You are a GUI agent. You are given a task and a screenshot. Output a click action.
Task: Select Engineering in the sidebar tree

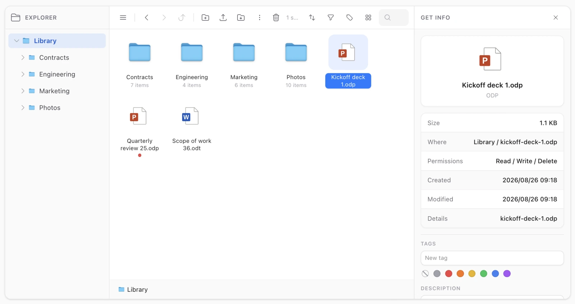point(57,74)
